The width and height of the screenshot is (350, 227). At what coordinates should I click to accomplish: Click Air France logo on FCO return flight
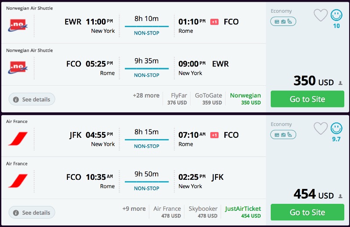[18, 181]
